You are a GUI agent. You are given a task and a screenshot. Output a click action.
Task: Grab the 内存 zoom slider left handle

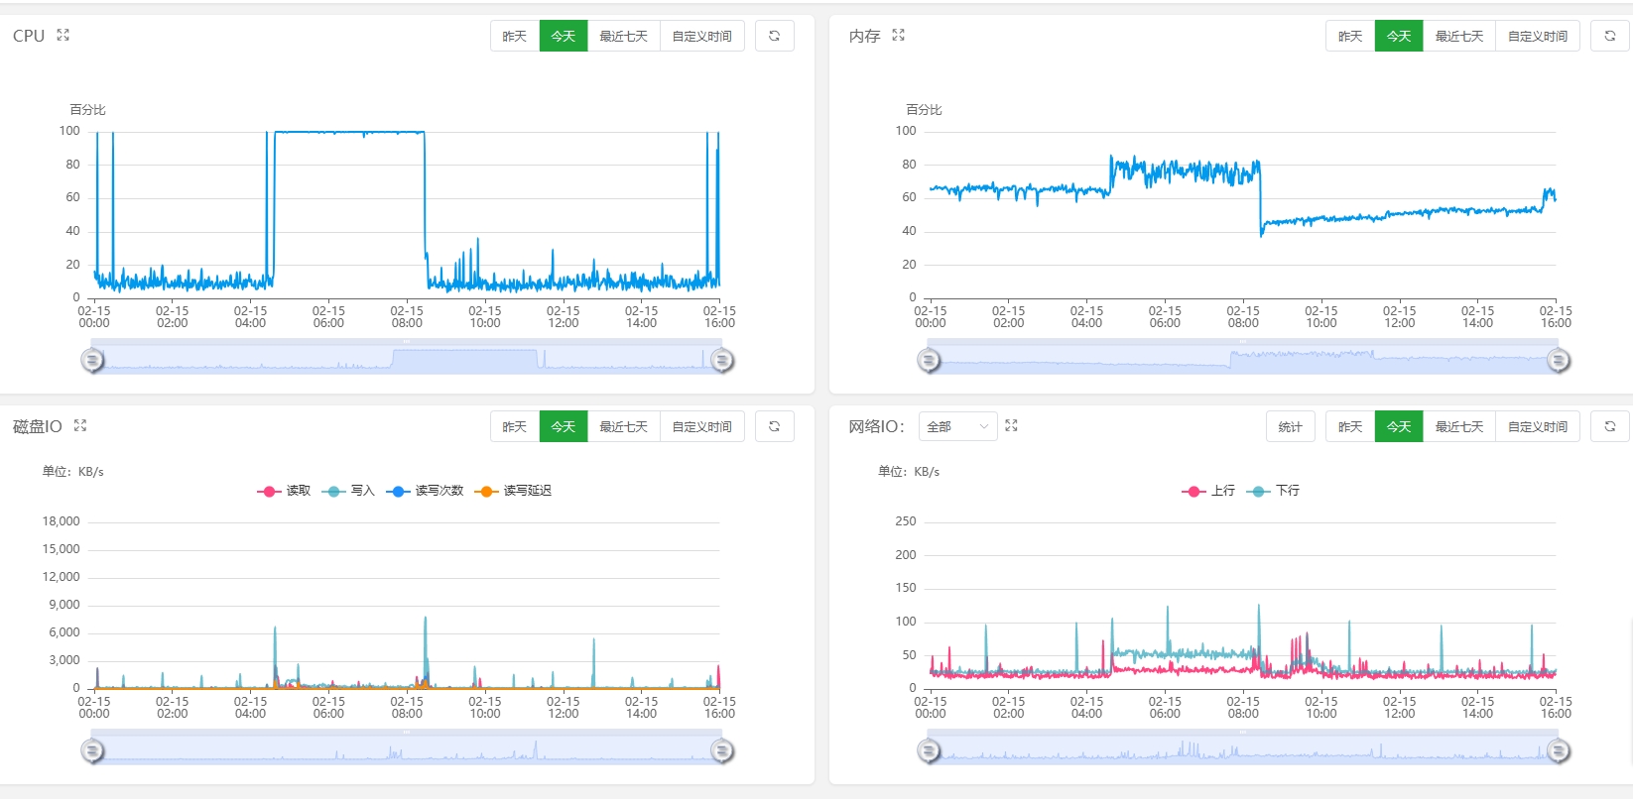pos(929,360)
